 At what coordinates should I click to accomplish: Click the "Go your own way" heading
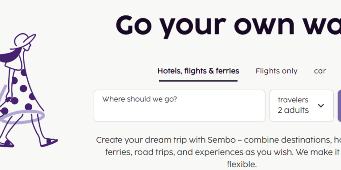tap(228, 25)
